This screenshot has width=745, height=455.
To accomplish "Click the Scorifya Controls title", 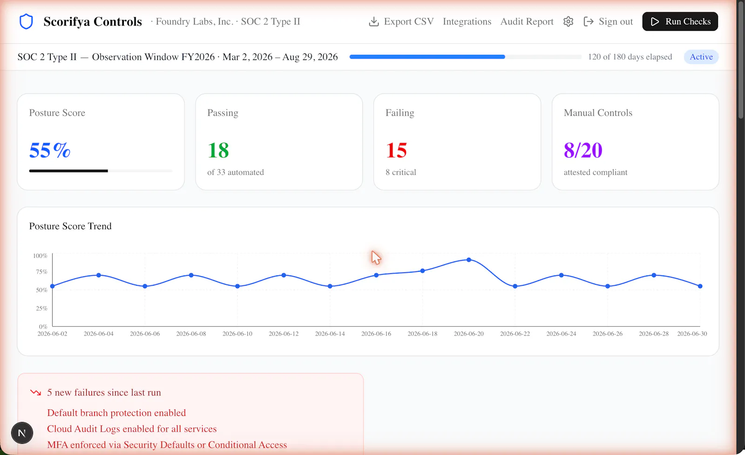I will (93, 21).
